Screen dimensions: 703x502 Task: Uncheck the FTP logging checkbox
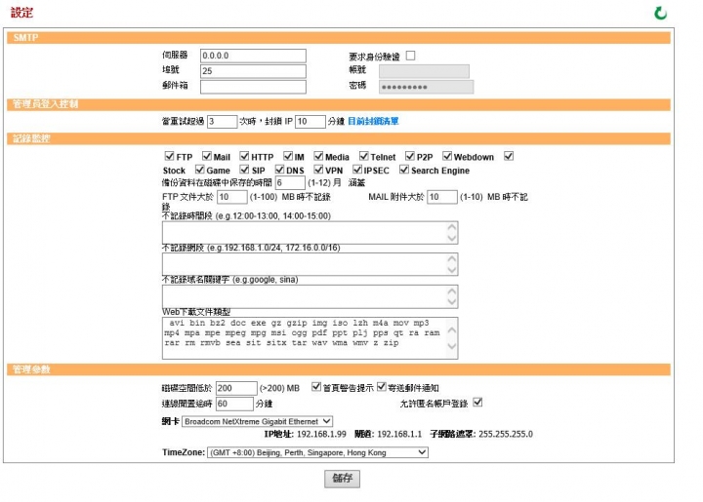tap(169, 156)
